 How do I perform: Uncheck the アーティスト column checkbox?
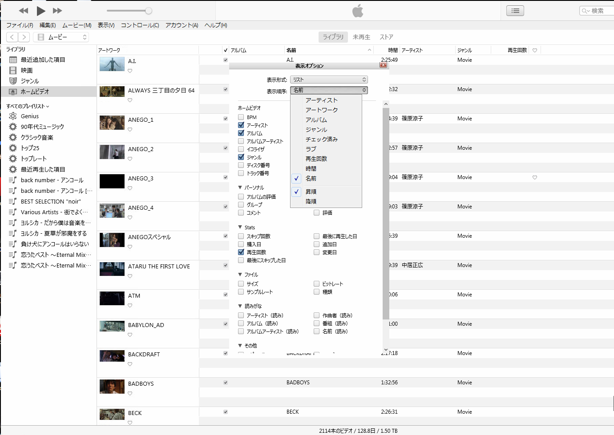point(241,125)
